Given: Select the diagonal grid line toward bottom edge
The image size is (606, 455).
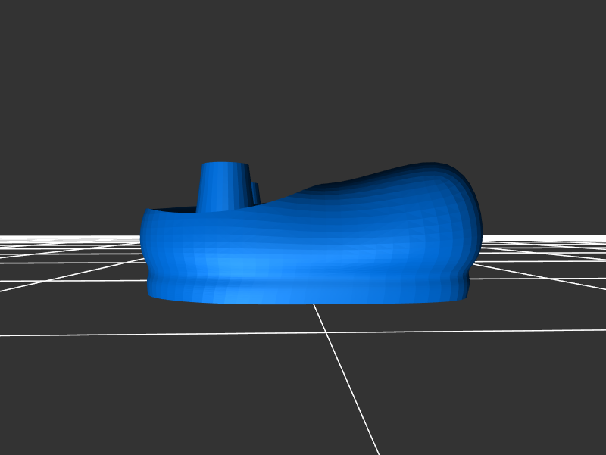Looking at the screenshot, I should click(x=356, y=401).
